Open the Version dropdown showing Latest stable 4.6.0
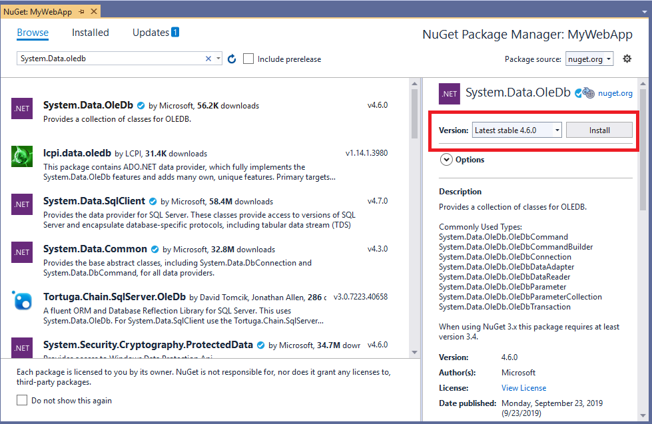 pos(517,130)
